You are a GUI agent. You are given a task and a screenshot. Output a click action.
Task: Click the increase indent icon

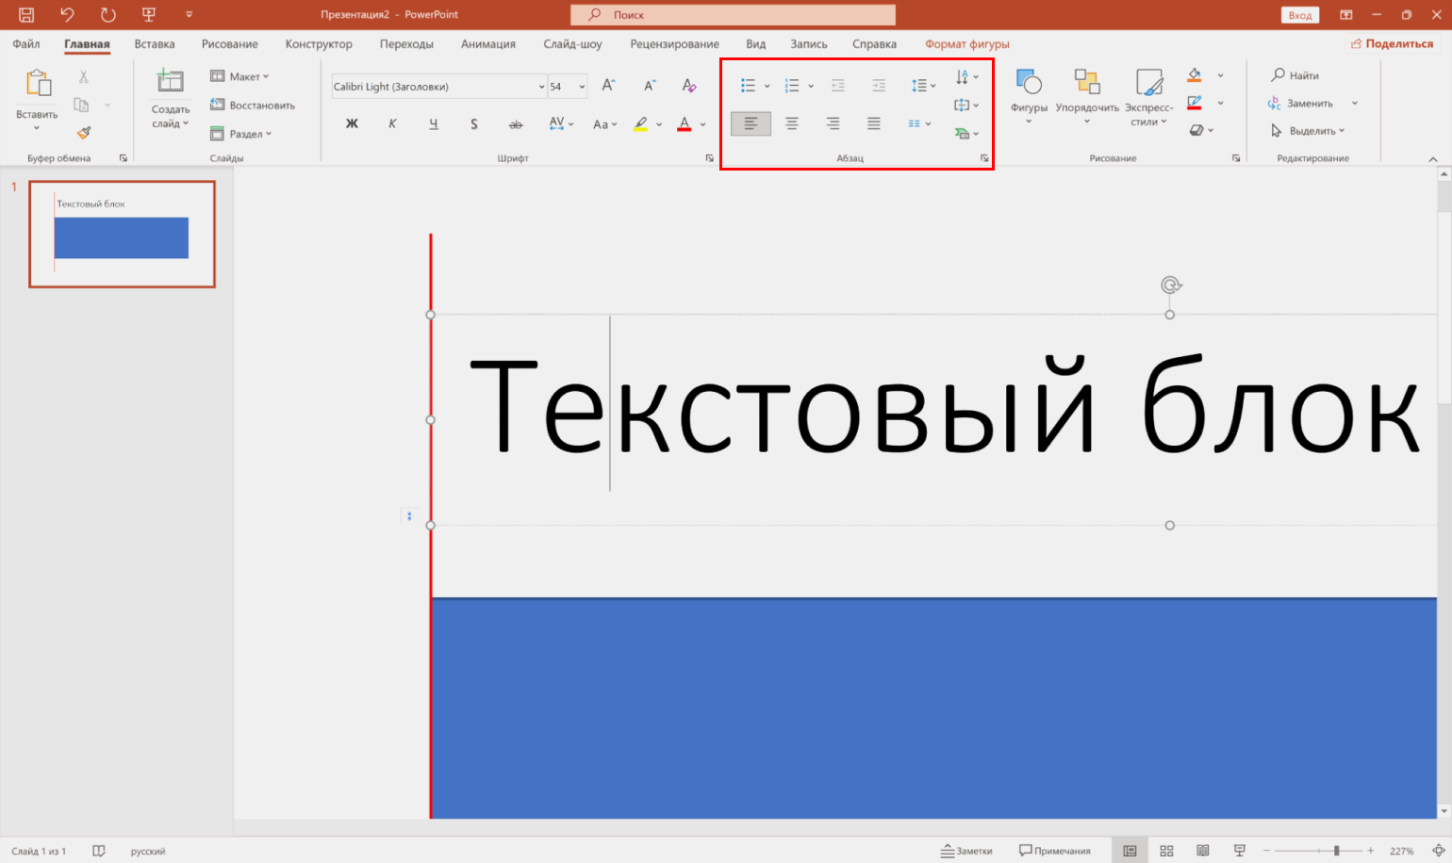pos(878,86)
